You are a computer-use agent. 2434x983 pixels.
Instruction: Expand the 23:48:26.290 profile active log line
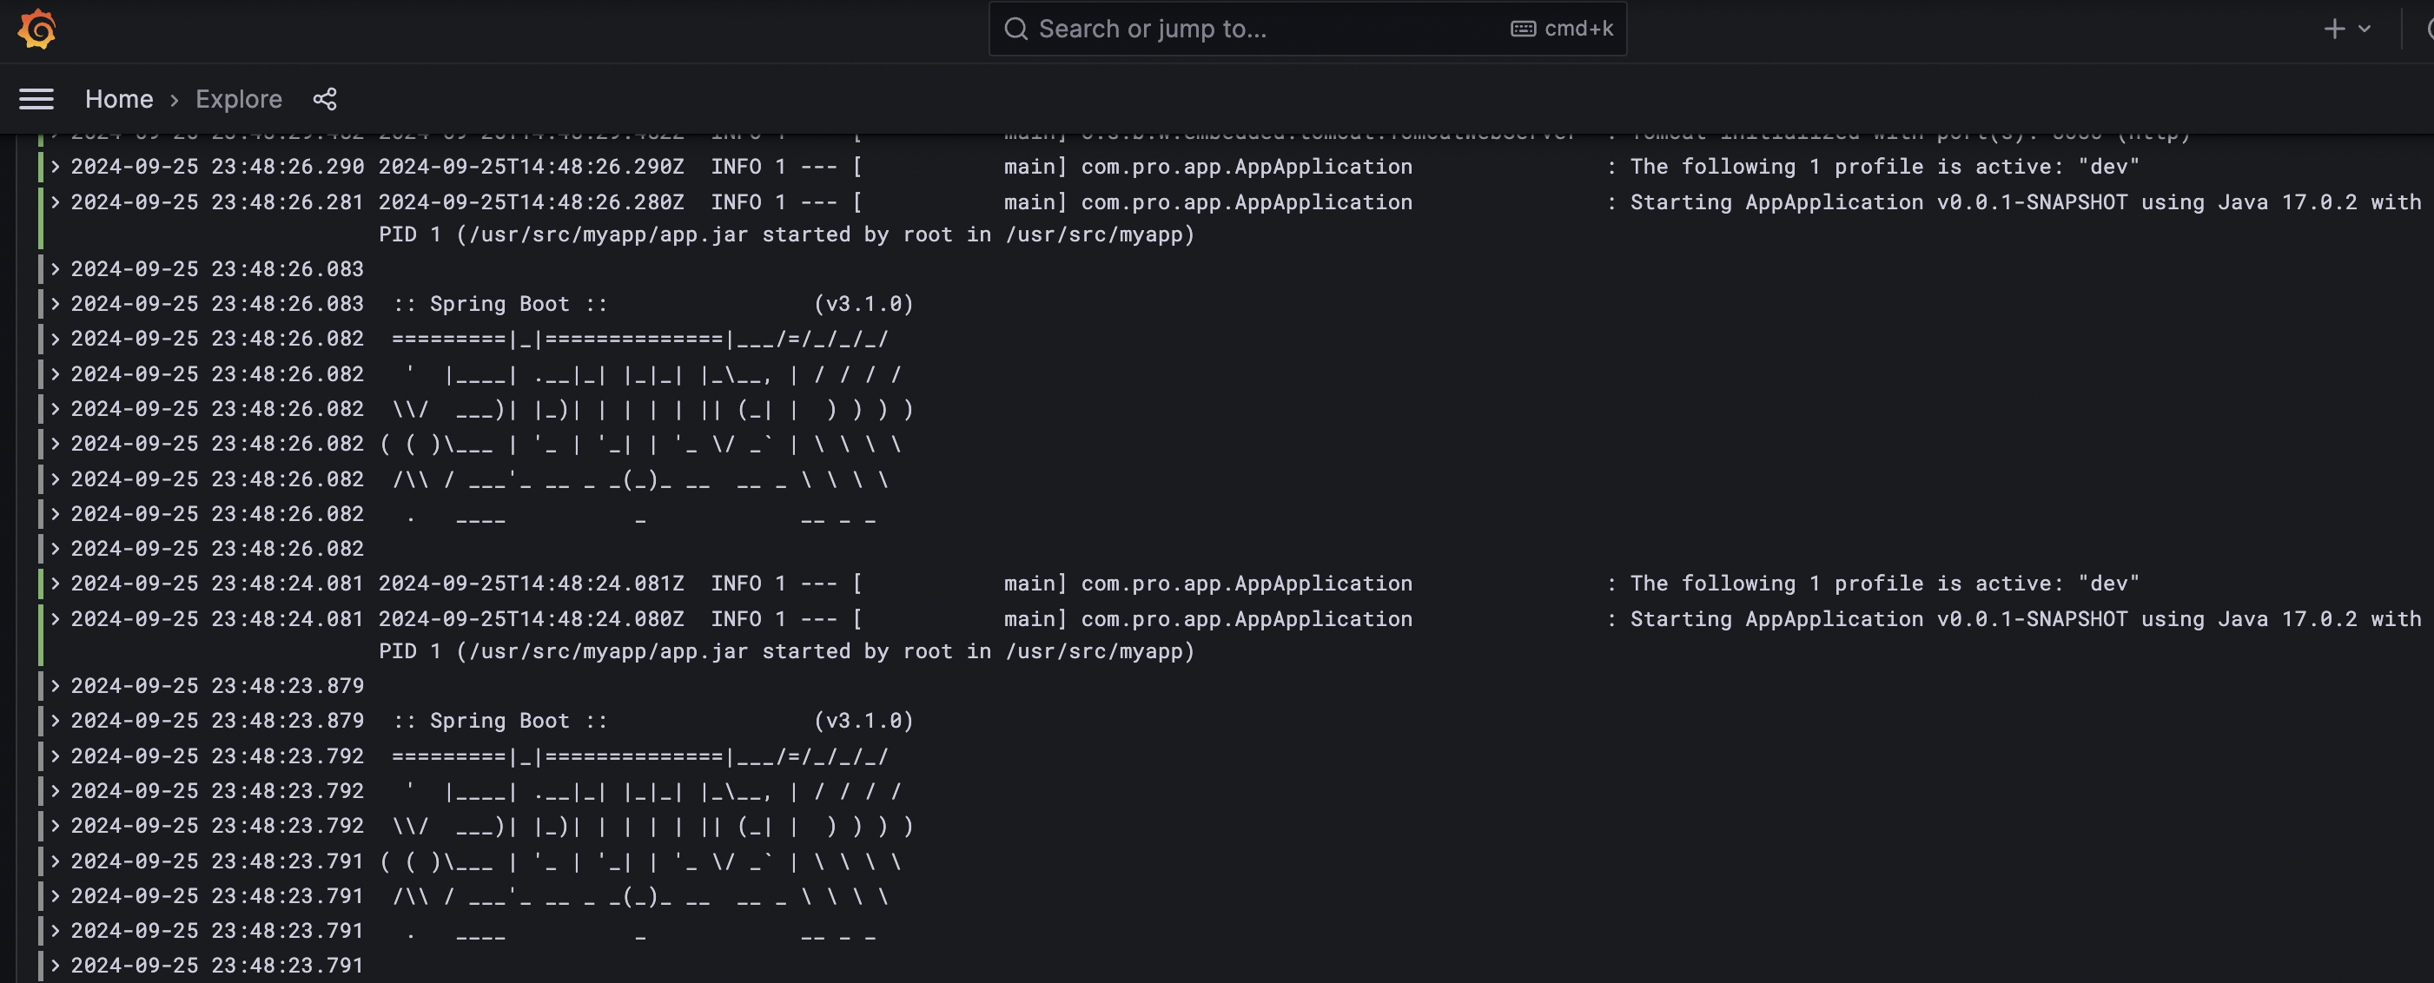pos(56,167)
